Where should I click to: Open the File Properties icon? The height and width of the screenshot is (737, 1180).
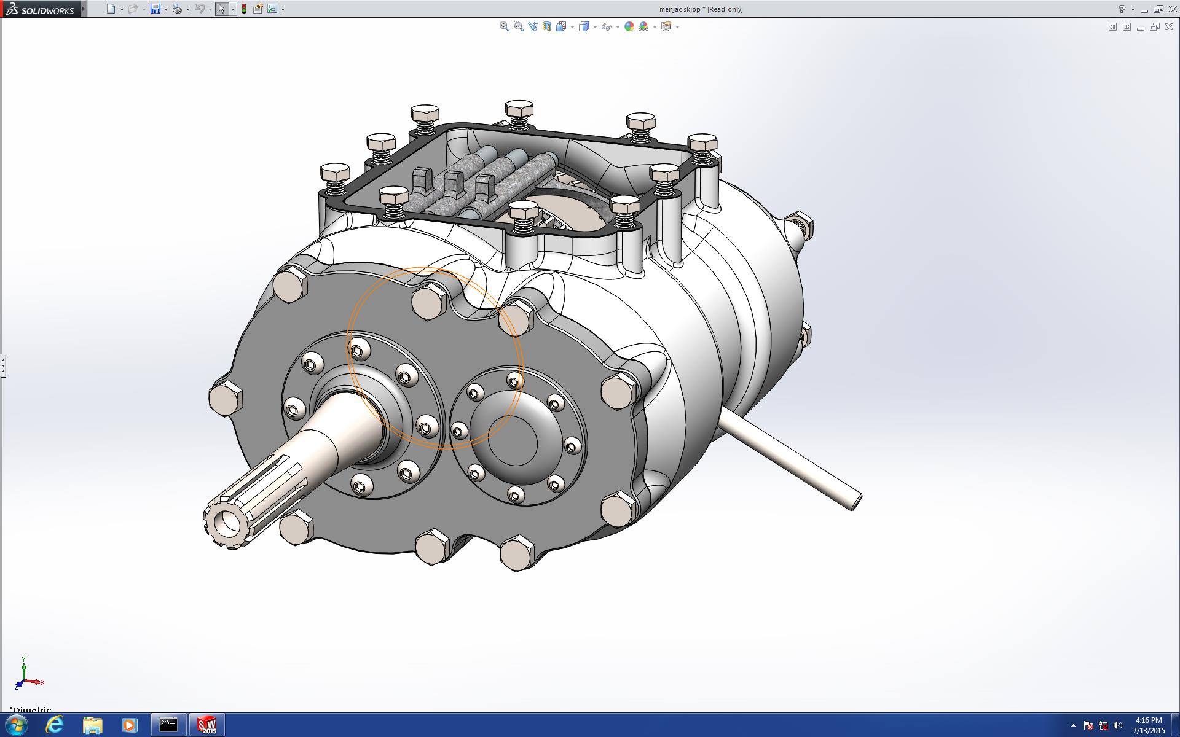(x=258, y=9)
